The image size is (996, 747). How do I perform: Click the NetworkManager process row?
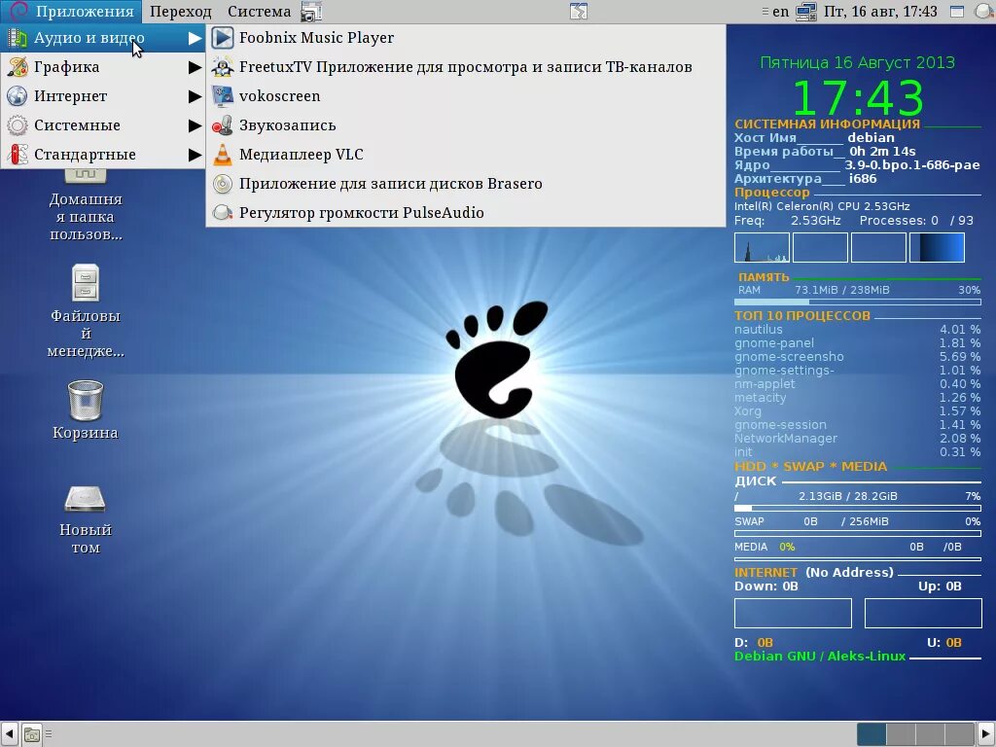(858, 439)
